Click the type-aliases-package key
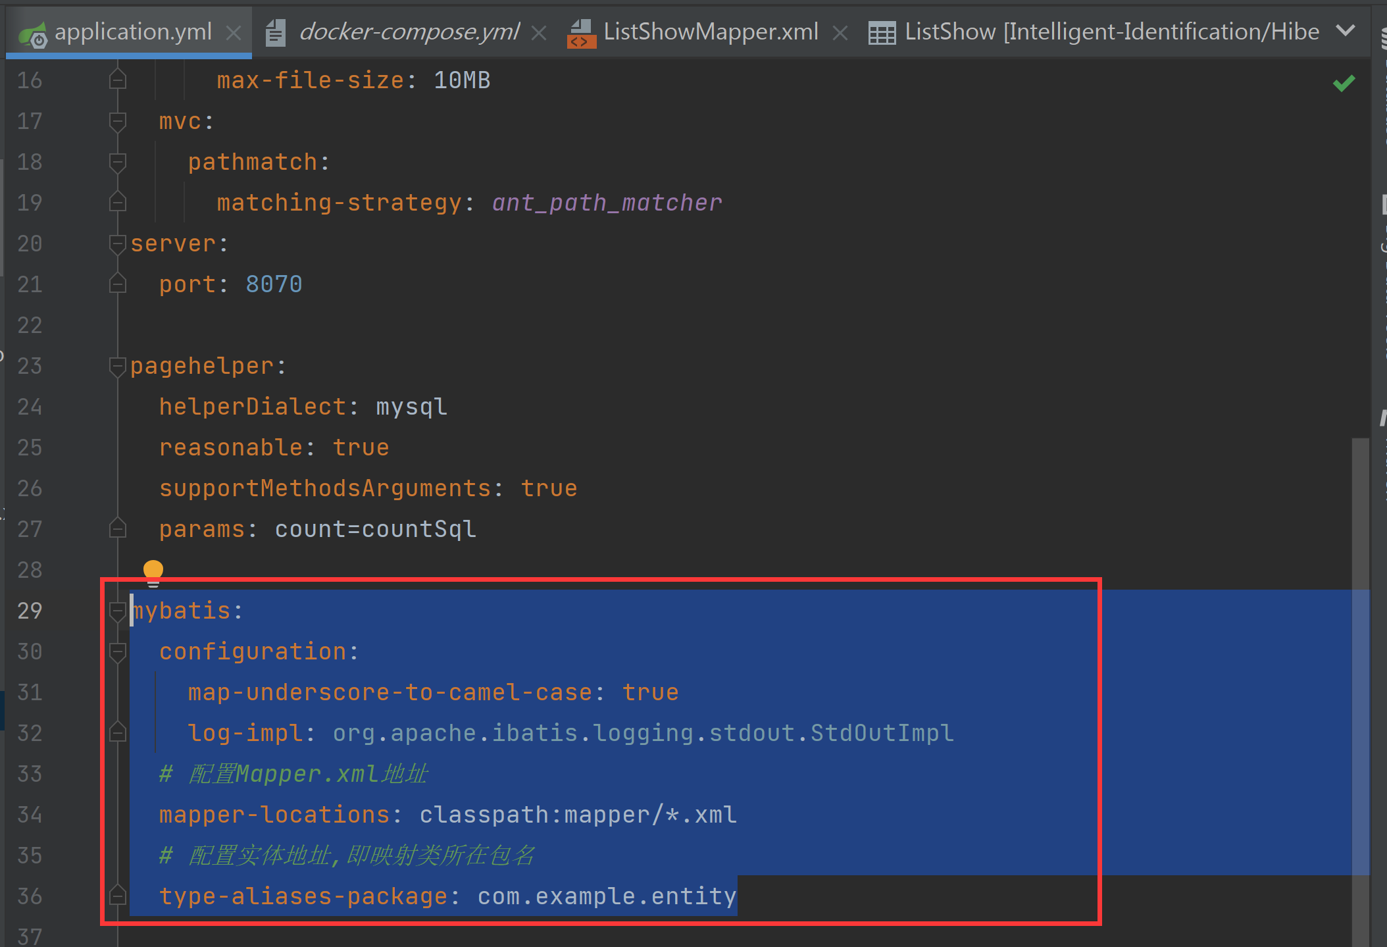Screen dimensions: 1387x947 point(303,896)
